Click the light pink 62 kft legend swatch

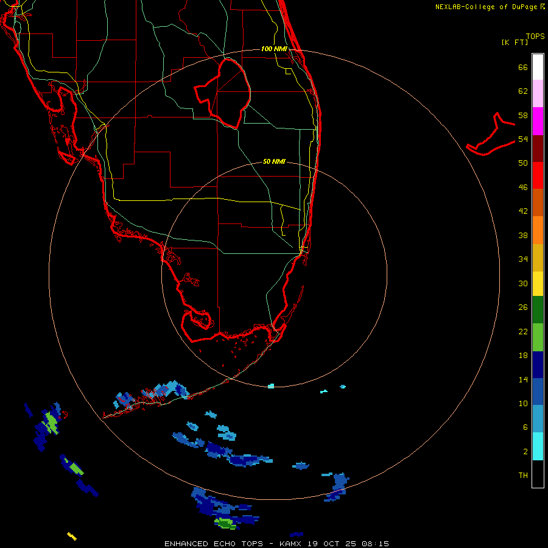click(x=538, y=94)
